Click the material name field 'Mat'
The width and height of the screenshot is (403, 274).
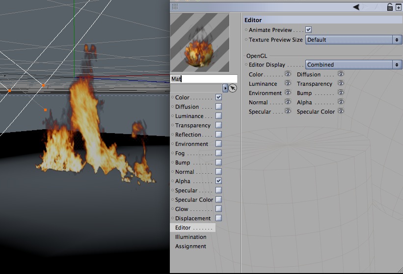click(204, 79)
